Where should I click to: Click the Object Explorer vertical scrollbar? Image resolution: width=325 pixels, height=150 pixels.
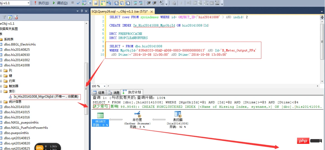(x=86, y=88)
